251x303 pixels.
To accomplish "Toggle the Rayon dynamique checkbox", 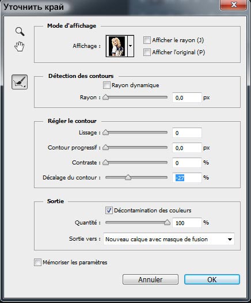I will 107,85.
